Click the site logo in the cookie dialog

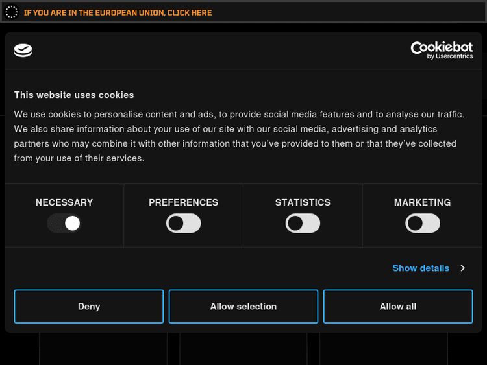point(23,51)
